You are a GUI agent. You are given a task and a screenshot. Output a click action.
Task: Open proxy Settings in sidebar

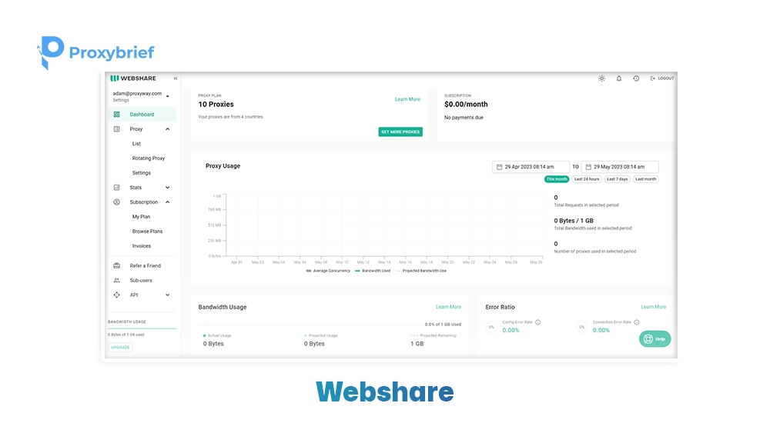coord(142,173)
